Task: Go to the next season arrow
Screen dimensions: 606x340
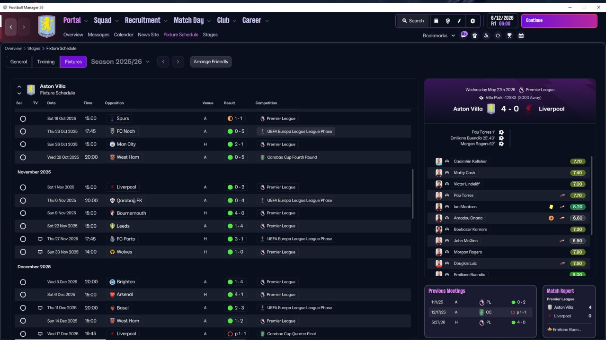Action: point(178,62)
